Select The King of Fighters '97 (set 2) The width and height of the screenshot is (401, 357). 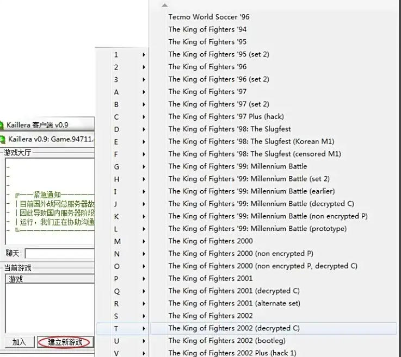[274, 104]
